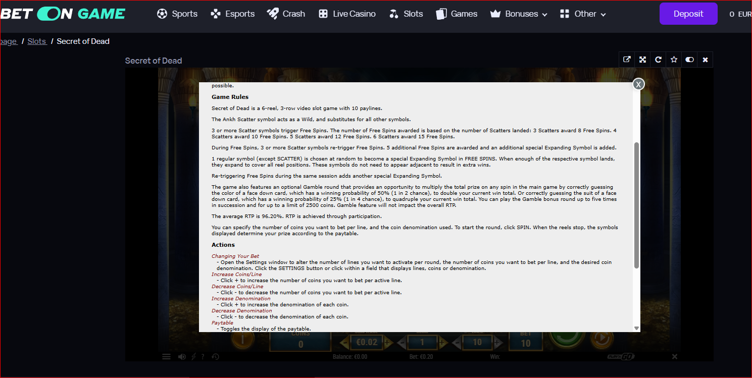Open the game history icon
The image size is (752, 378).
216,357
